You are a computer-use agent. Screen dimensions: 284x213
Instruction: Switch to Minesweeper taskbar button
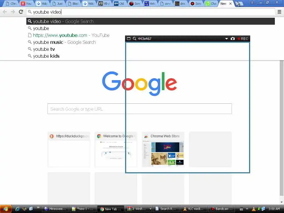click(x=55, y=209)
